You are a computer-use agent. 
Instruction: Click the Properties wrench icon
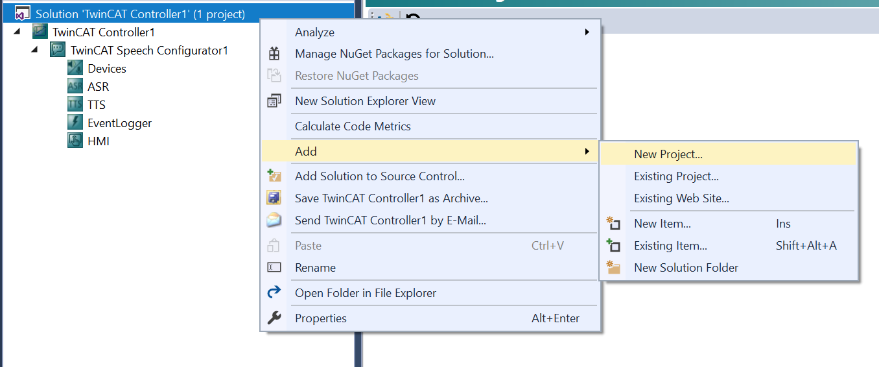click(274, 318)
